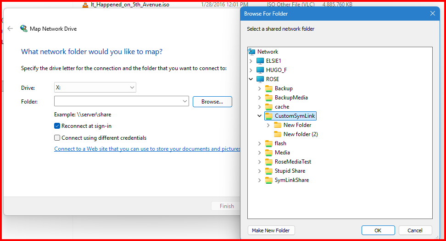Expand New Folder under CustomSymLink

click(268, 125)
